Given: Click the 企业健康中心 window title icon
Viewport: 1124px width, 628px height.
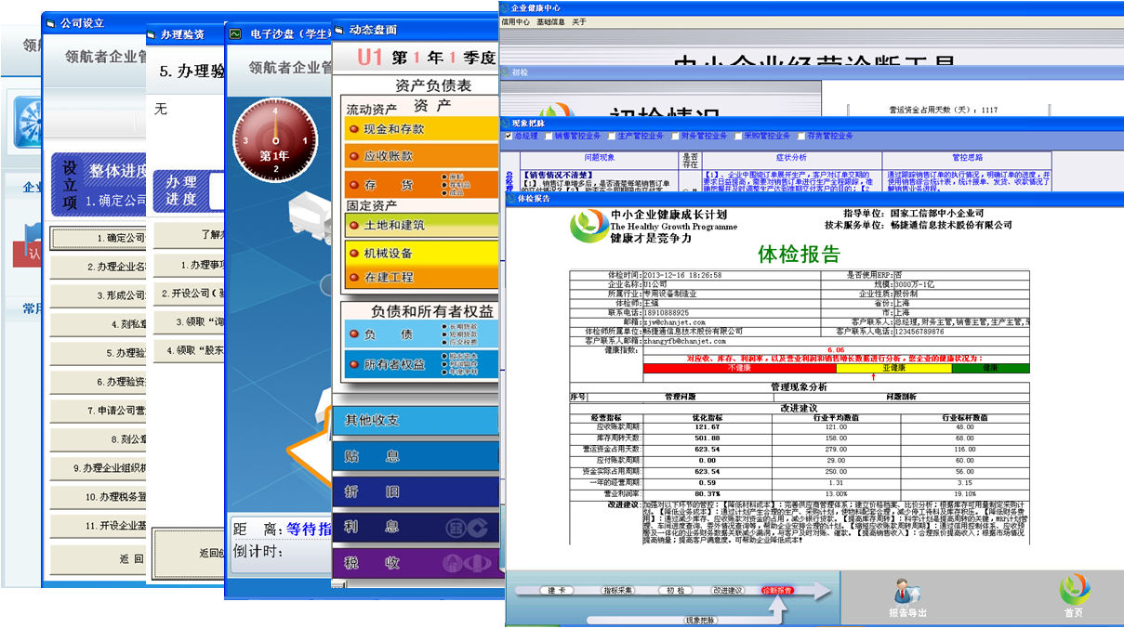Looking at the screenshot, I should tap(504, 7).
